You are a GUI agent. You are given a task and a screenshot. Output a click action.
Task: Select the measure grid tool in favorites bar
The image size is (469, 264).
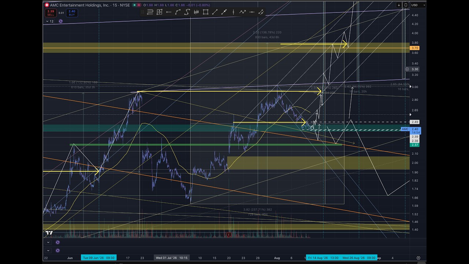tap(159, 12)
